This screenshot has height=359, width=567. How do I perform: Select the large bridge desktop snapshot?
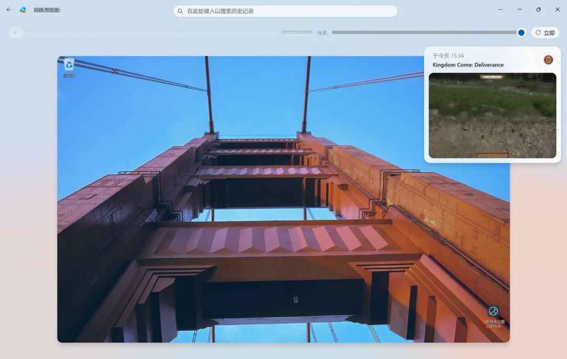click(283, 199)
